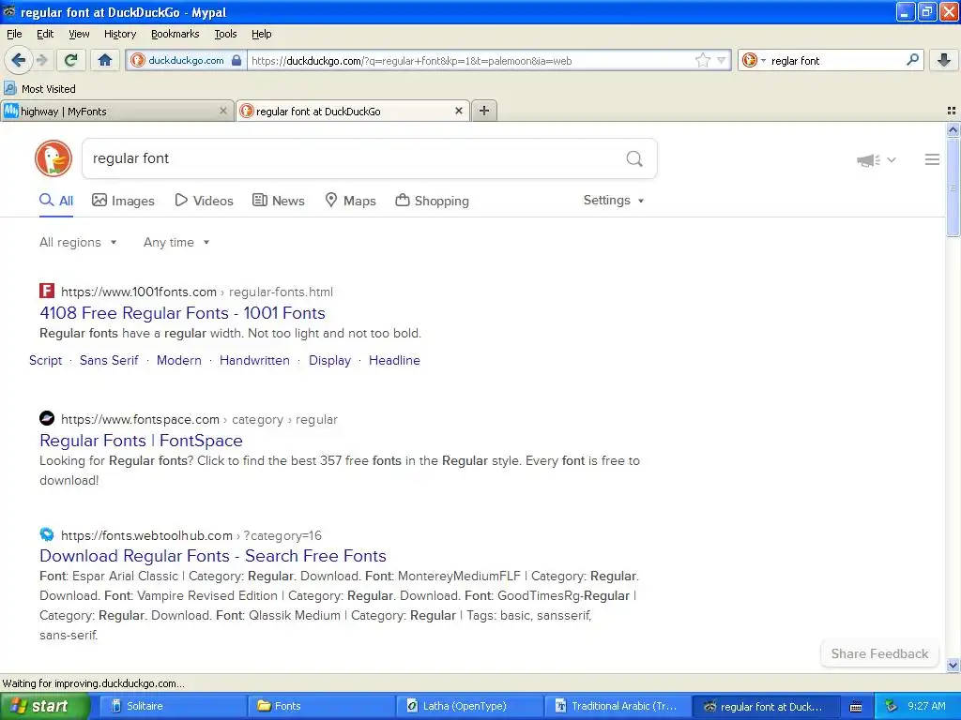
Task: Open the View menu
Action: (x=79, y=34)
